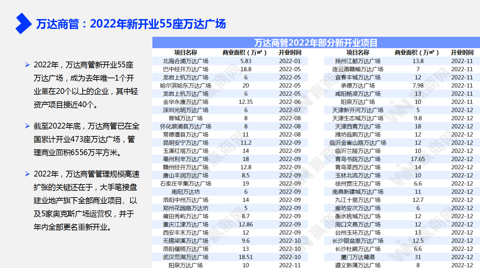Select 石家庄辛集万达广场
Screen dimensions: 480x268
coord(186,184)
